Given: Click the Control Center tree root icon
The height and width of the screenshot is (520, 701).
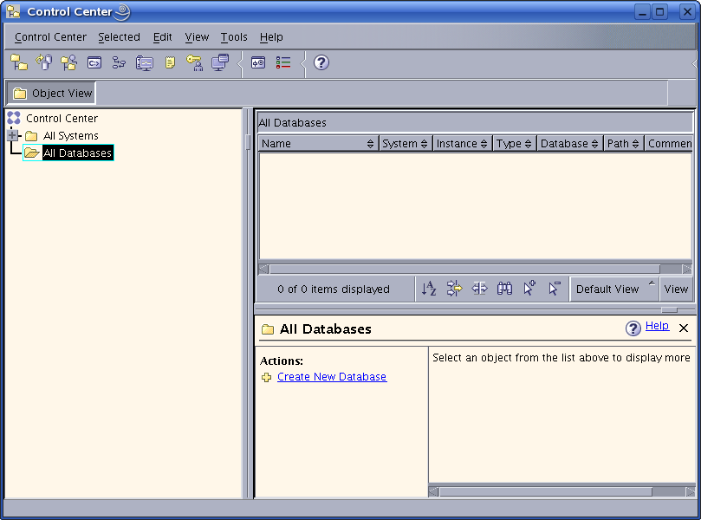Looking at the screenshot, I should [14, 118].
